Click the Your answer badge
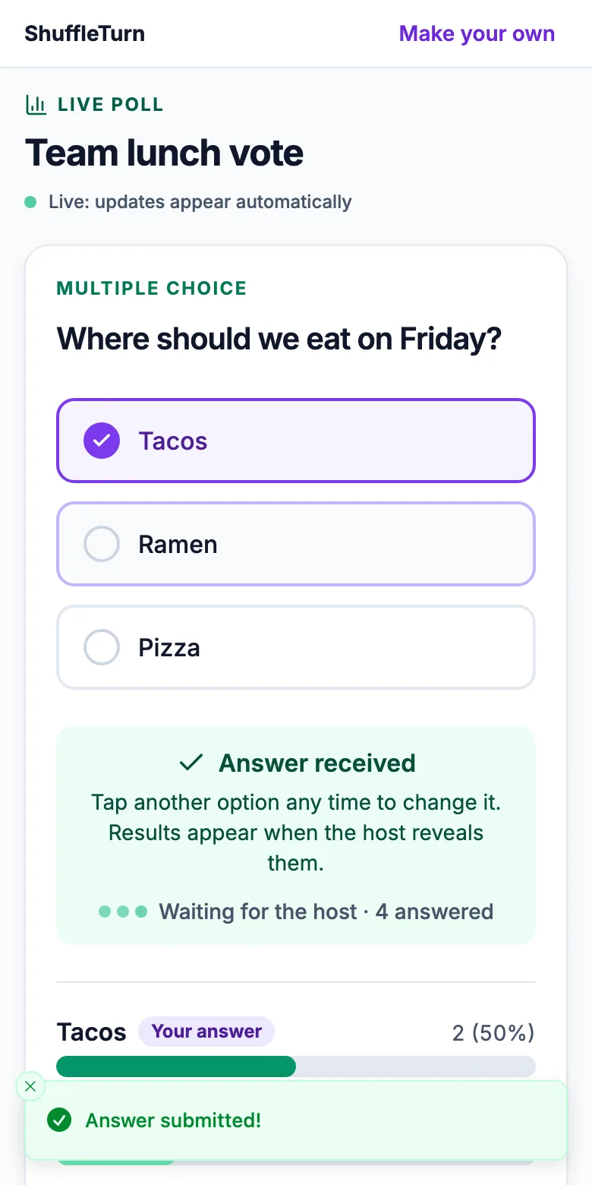 (206, 1032)
